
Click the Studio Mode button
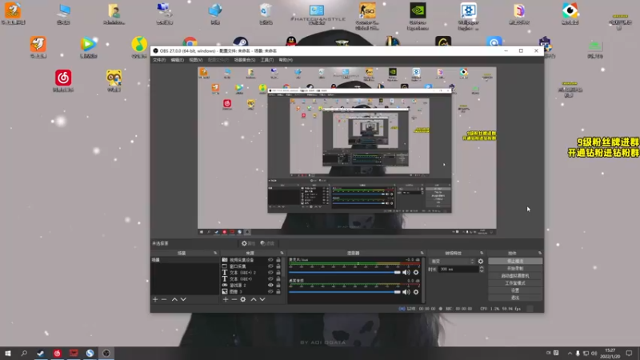515,283
